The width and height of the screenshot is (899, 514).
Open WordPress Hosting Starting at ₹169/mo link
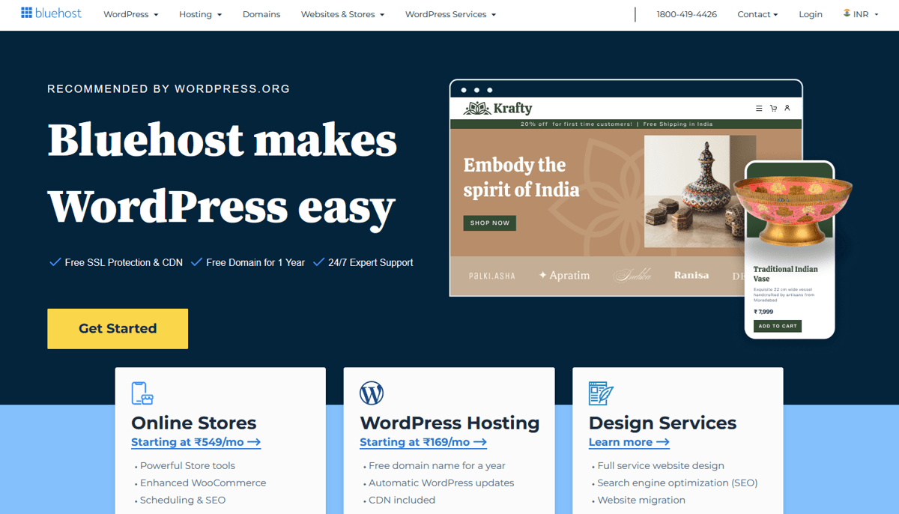click(423, 442)
